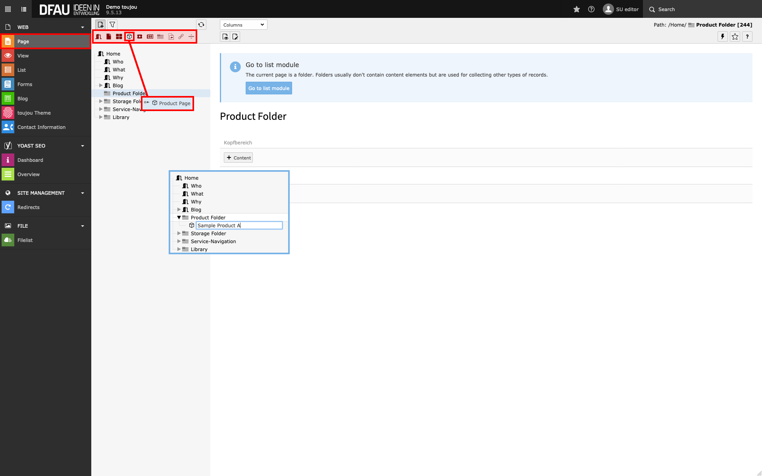Image resolution: width=762 pixels, height=476 pixels.
Task: Open the Columns dropdown
Action: click(x=243, y=25)
